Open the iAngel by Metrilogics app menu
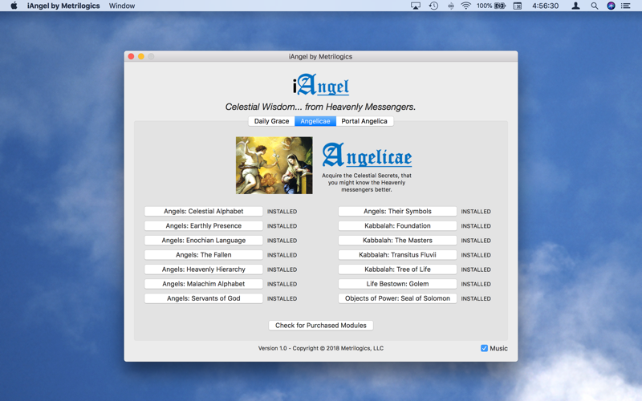642x401 pixels. tap(63, 6)
